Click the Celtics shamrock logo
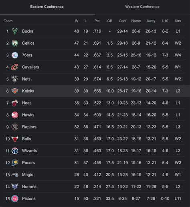 pyautogui.click(x=15, y=43)
